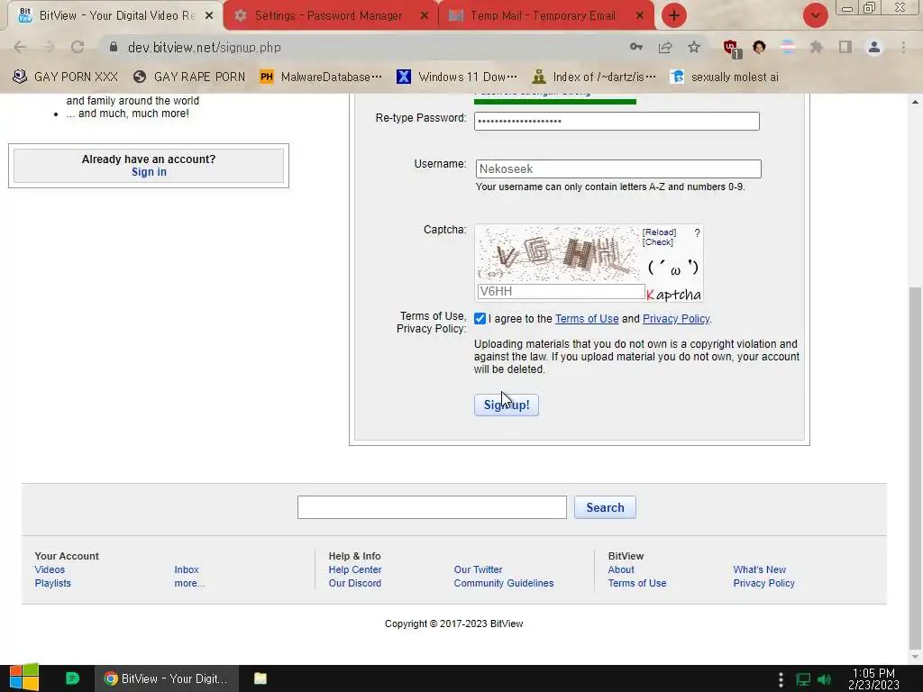Focus the Username field containing Nekoseek
This screenshot has height=692, width=923.
point(618,168)
